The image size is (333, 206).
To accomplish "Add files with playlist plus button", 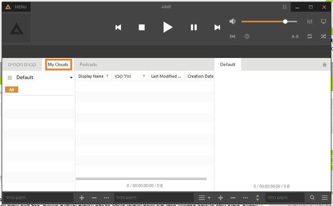I will pos(220,198).
